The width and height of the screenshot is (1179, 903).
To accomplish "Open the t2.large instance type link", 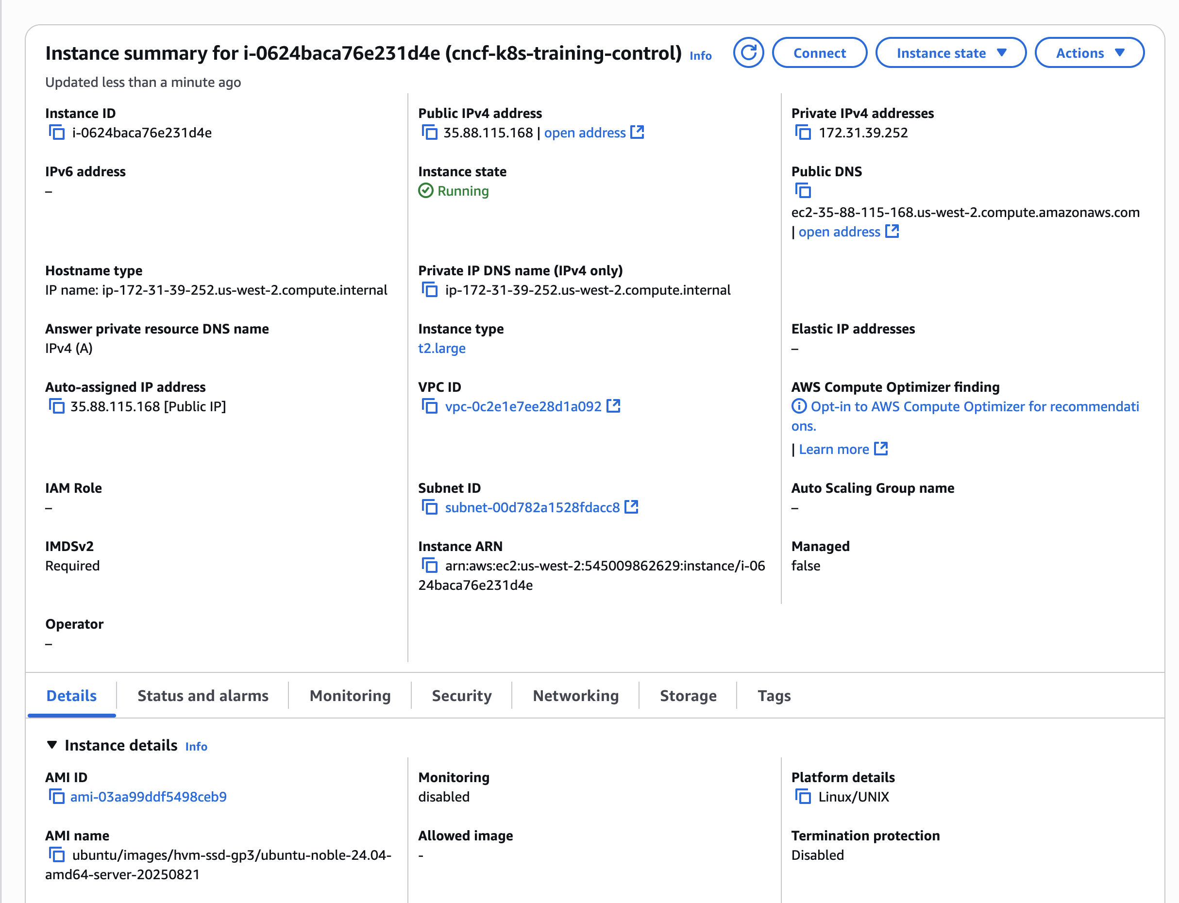I will point(442,348).
